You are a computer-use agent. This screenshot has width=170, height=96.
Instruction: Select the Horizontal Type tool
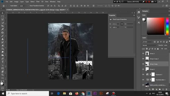point(2,62)
